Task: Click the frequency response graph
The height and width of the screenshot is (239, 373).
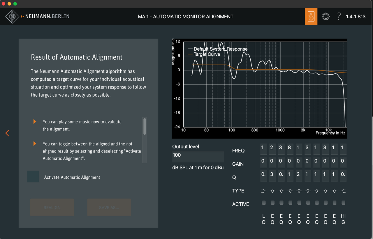Action: 259,88
